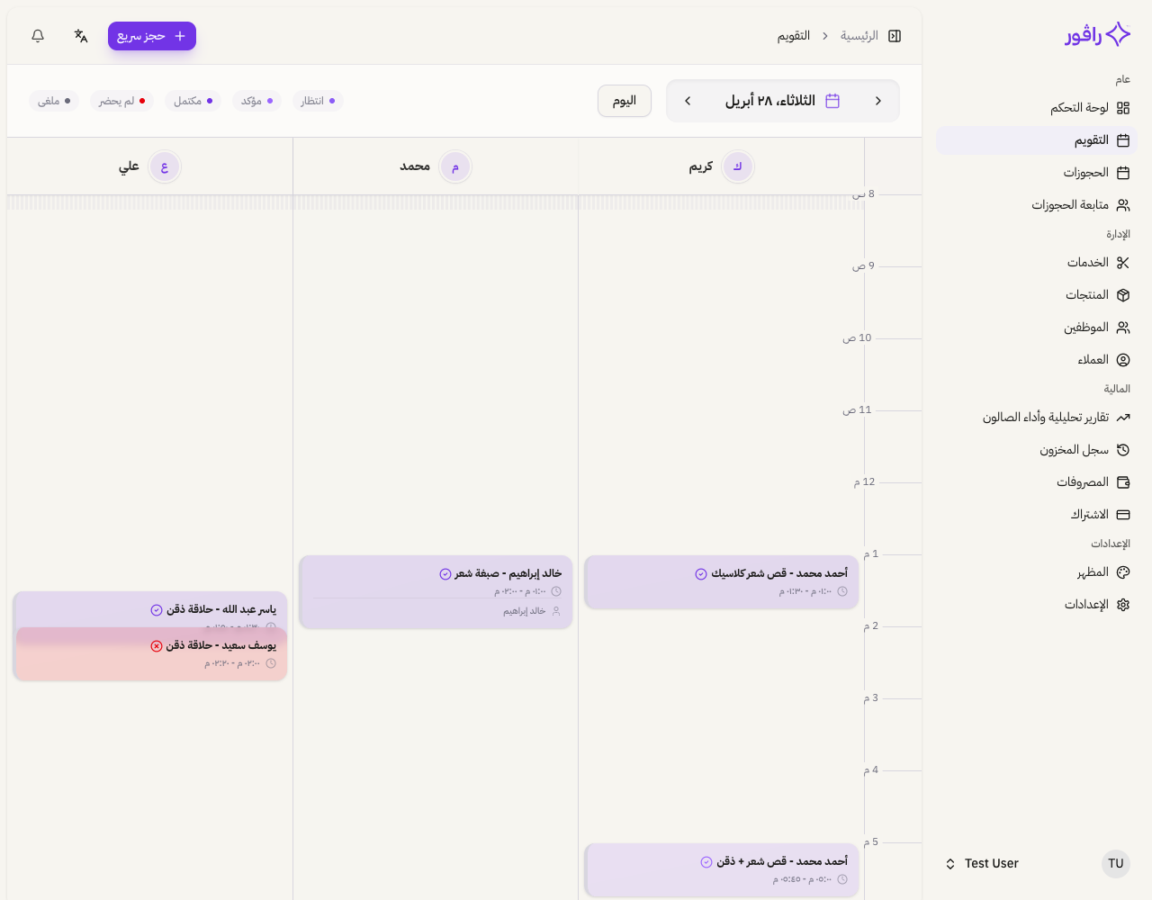Open الخدمات via the scissors icon
This screenshot has height=900, width=1152.
tap(1123, 262)
